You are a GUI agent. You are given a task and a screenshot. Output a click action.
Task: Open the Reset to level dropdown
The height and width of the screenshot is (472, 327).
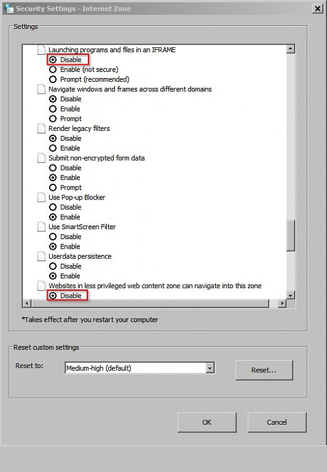pos(210,368)
